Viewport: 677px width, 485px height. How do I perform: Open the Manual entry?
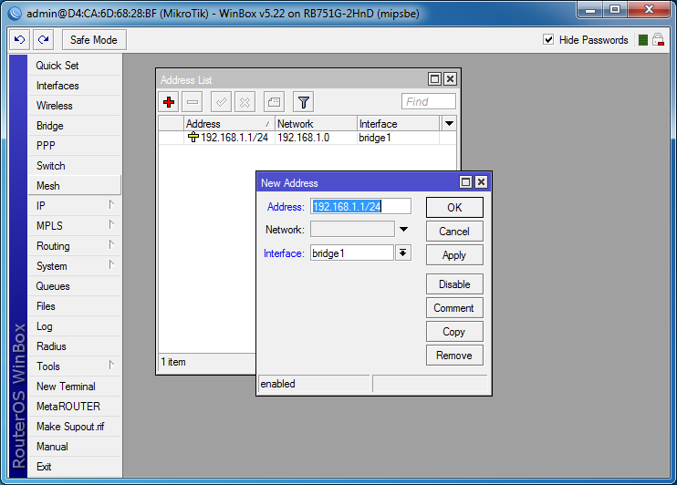(74, 447)
